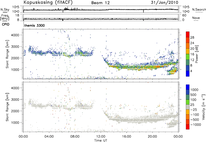Click the 04:00 time axis tick label
206x142 pixels.
(49, 137)
